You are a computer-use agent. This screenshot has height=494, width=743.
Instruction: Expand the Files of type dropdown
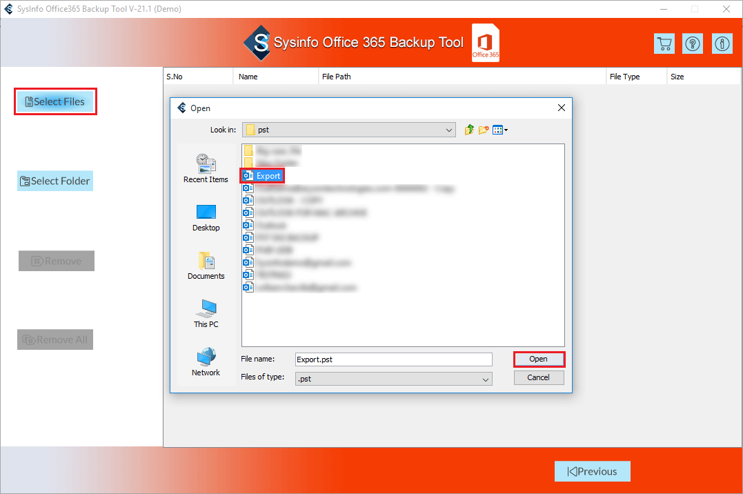[x=485, y=379]
